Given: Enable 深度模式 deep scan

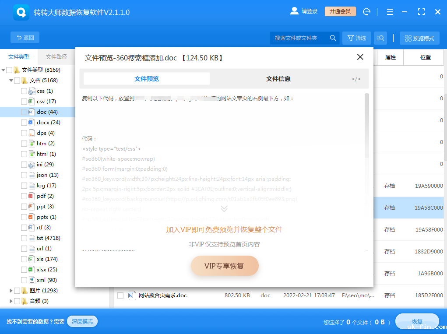Looking at the screenshot, I should tap(82, 321).
